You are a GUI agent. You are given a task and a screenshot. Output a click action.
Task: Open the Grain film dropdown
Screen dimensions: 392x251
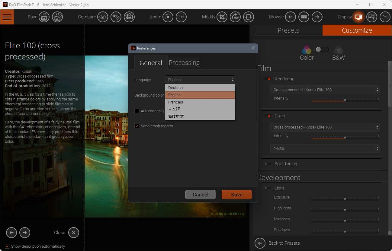pos(325,127)
